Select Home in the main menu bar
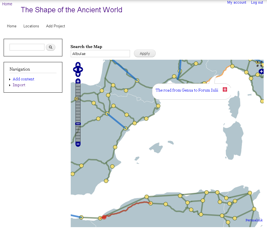The width and height of the screenshot is (267, 233). (12, 26)
